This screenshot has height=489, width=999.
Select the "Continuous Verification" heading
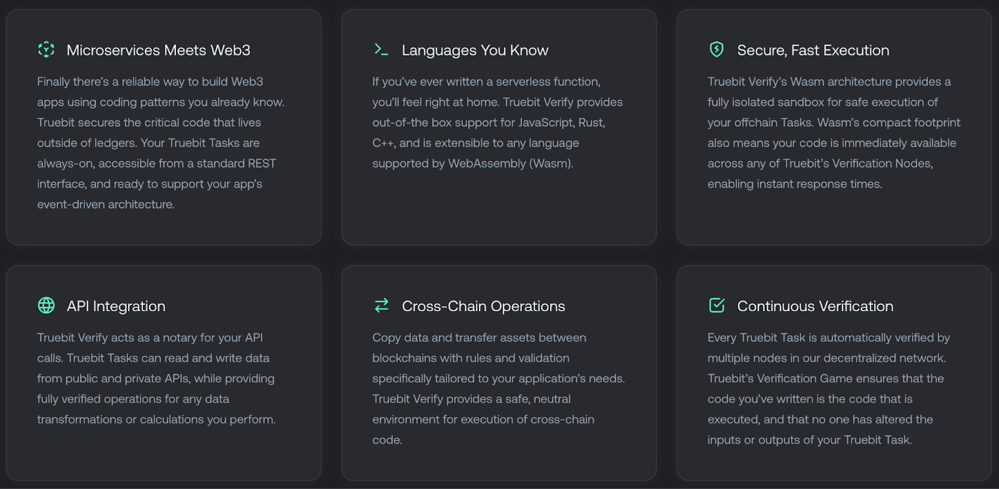(x=815, y=306)
